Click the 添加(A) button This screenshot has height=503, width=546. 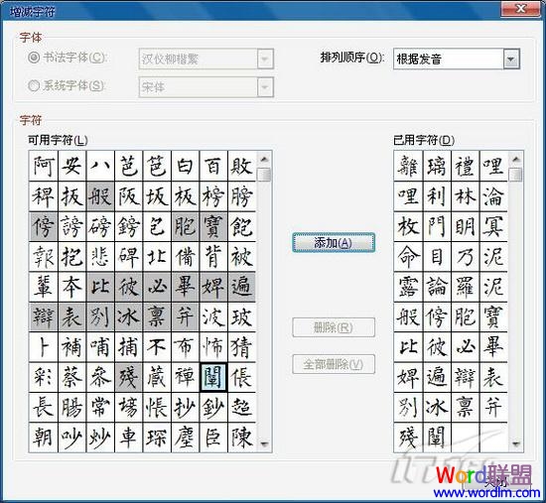334,243
